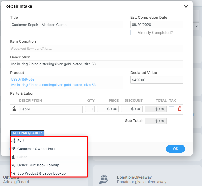Click the Part icon in dropdown menu
Viewport: 202px width, 186px height.
13,140
